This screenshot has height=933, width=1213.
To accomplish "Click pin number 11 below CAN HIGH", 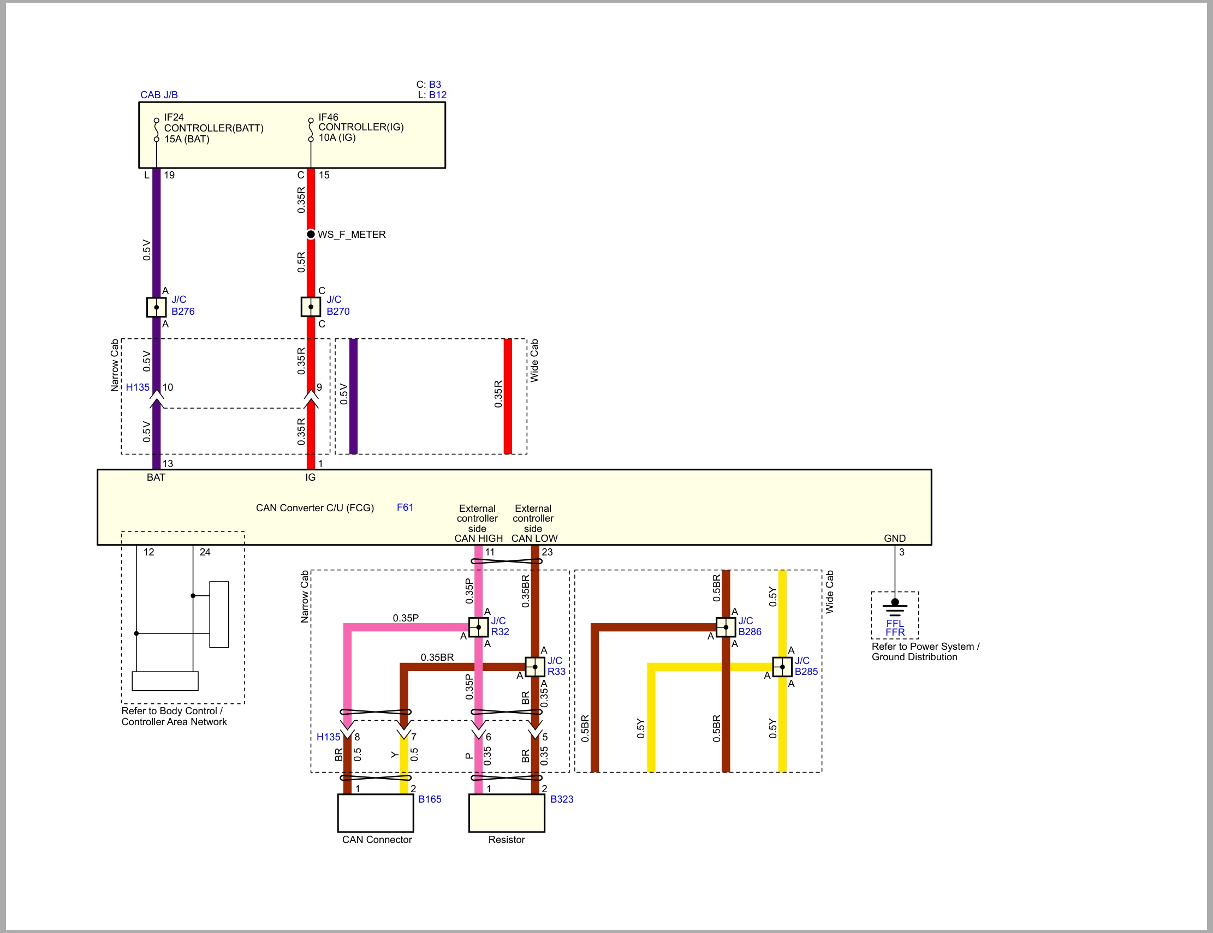I will [490, 552].
